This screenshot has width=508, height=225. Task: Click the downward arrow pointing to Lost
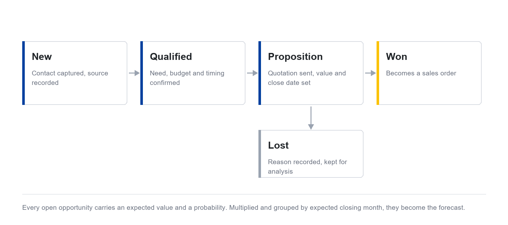[311, 118]
